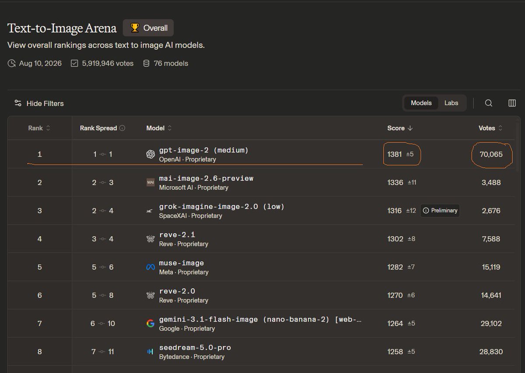Click the 29,102 votes cell
The image size is (525, 373).
pyautogui.click(x=491, y=324)
